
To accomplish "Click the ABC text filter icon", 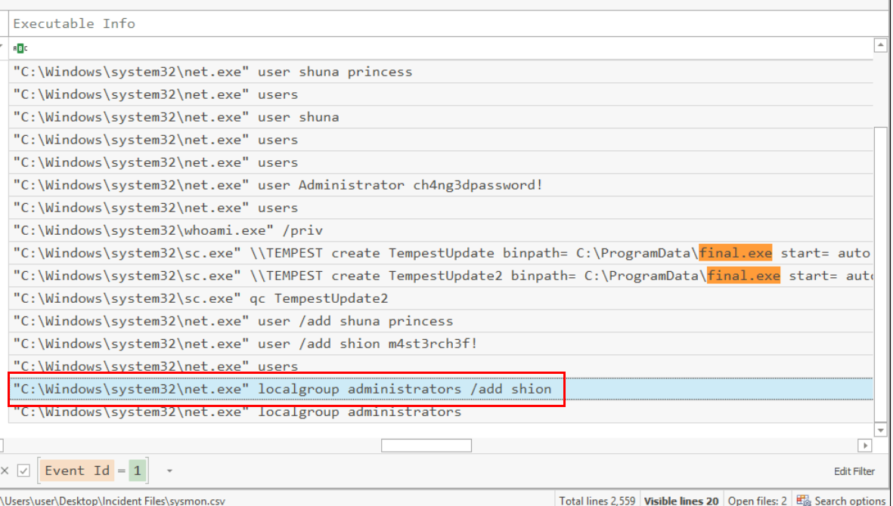I will tap(20, 48).
